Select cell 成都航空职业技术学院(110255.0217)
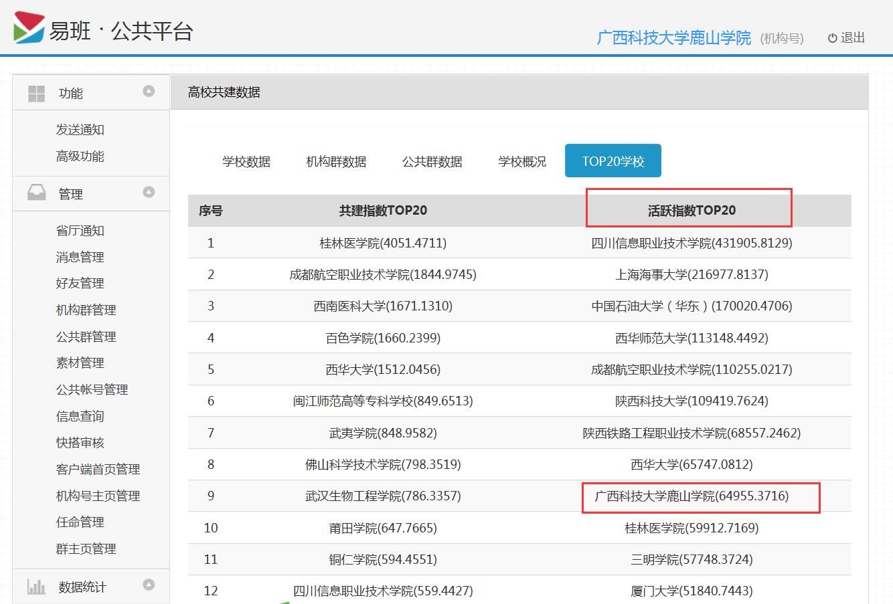 692,369
